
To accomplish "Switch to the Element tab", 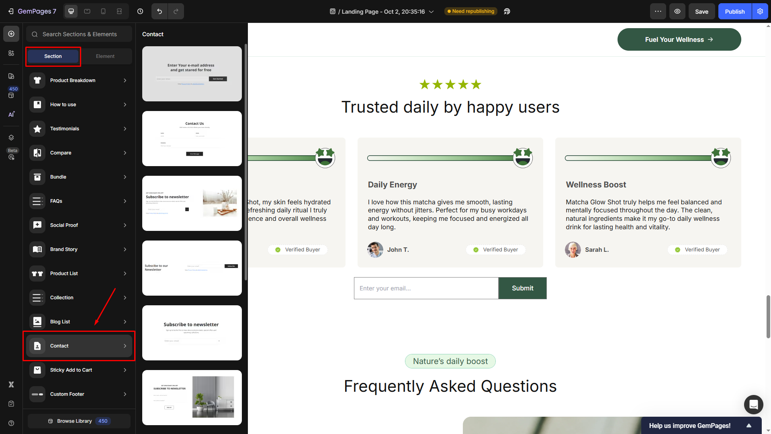I will click(x=105, y=56).
